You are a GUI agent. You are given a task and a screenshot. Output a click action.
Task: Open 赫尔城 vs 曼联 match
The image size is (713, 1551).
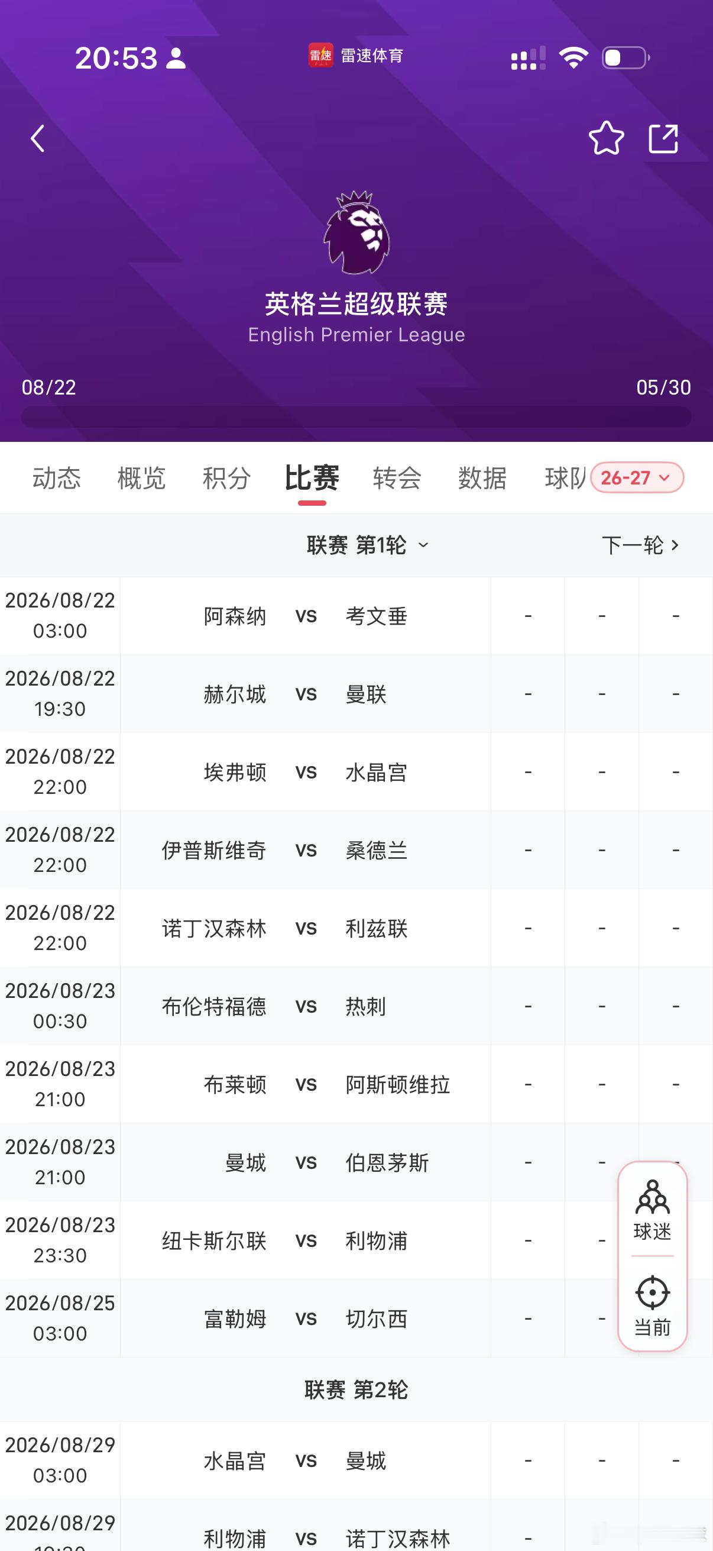356,694
